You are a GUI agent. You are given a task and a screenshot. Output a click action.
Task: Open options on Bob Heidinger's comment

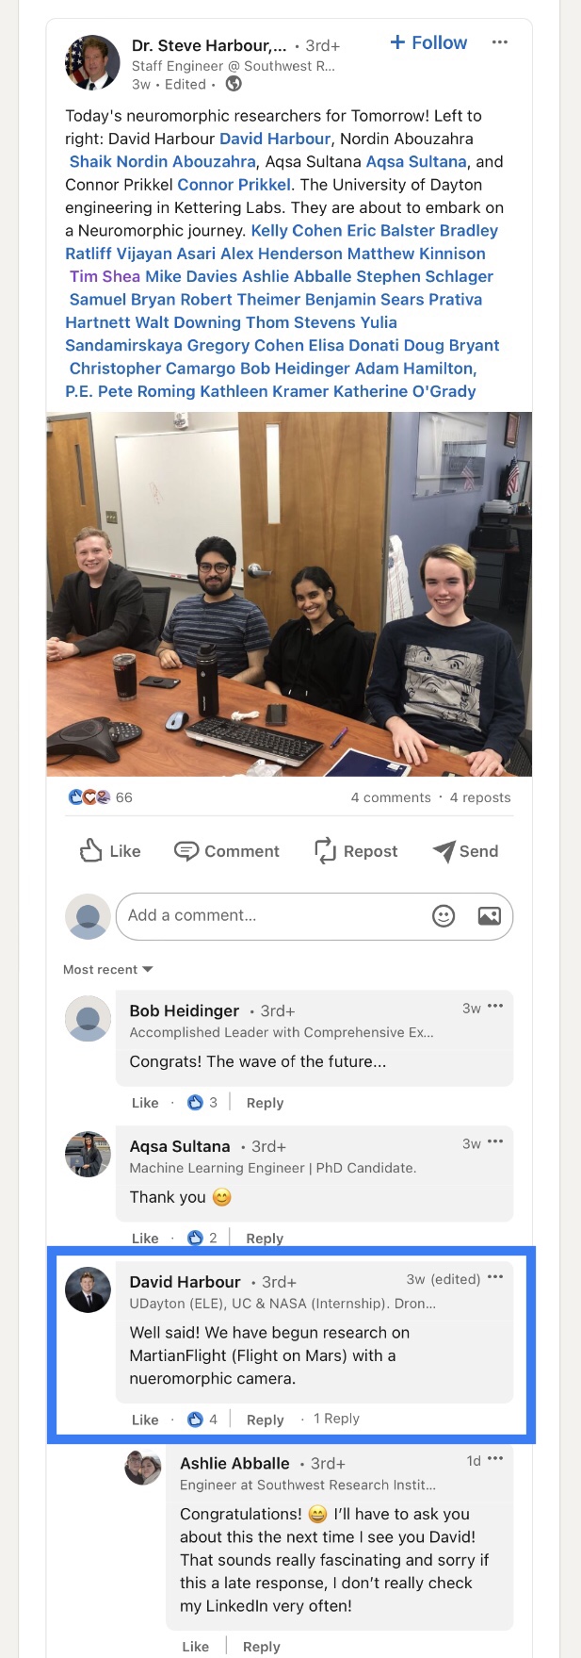495,1008
